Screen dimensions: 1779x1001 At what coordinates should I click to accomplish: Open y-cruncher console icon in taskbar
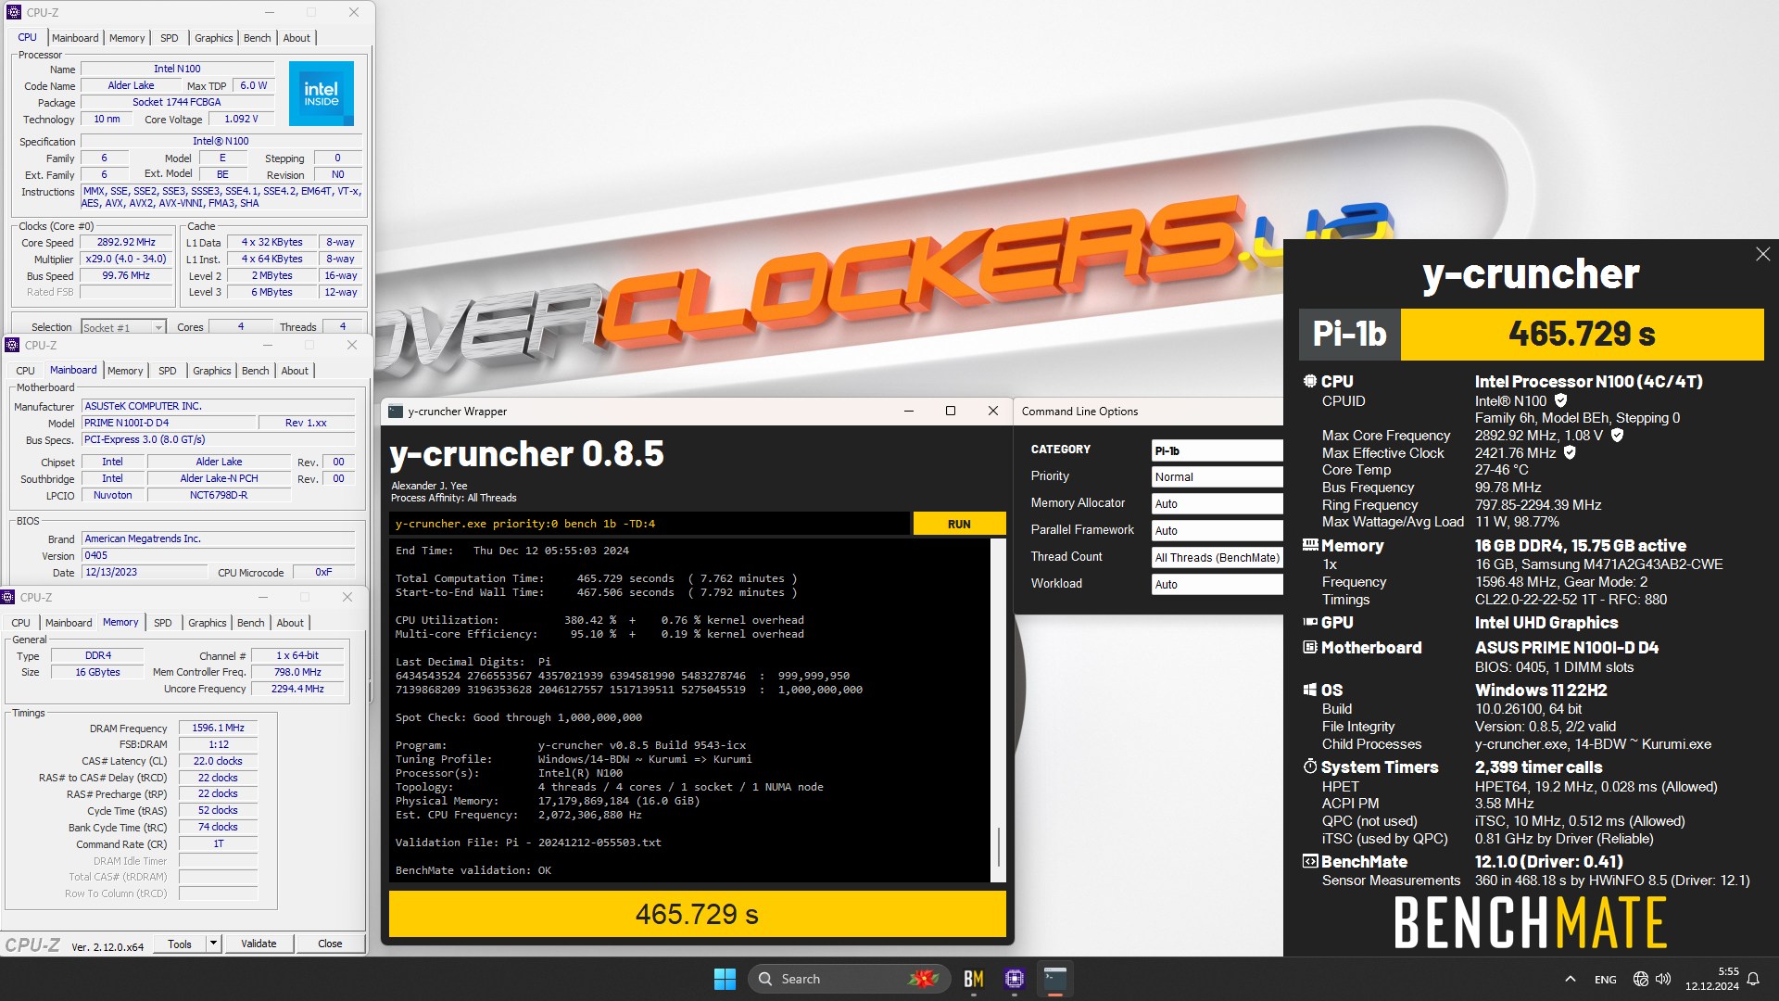pos(1055,979)
